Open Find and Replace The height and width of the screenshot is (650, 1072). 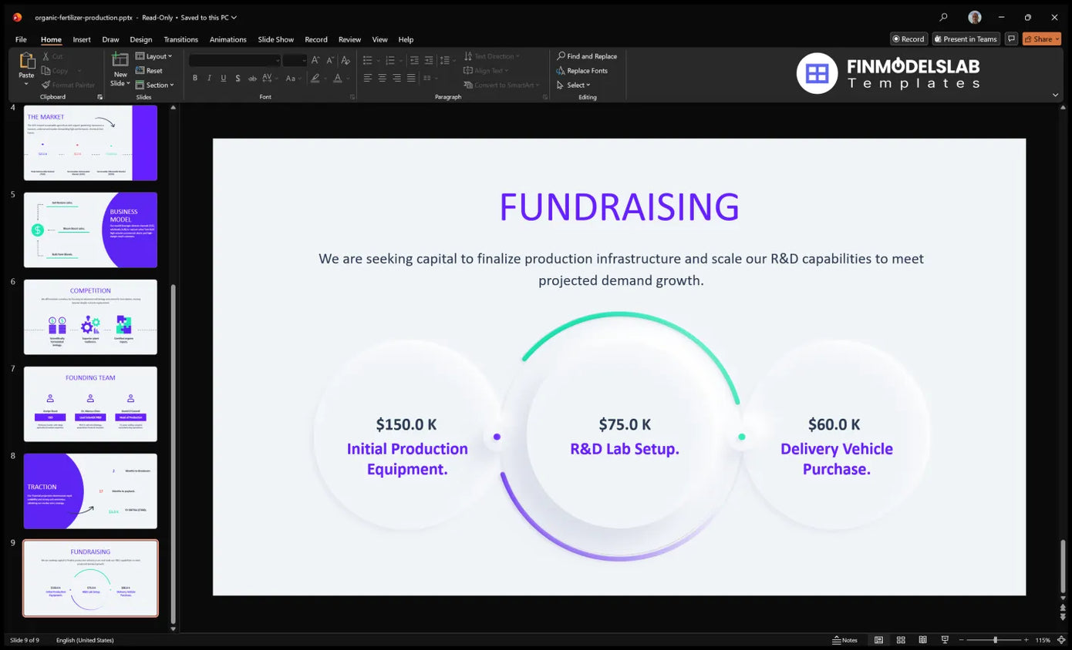coord(587,56)
